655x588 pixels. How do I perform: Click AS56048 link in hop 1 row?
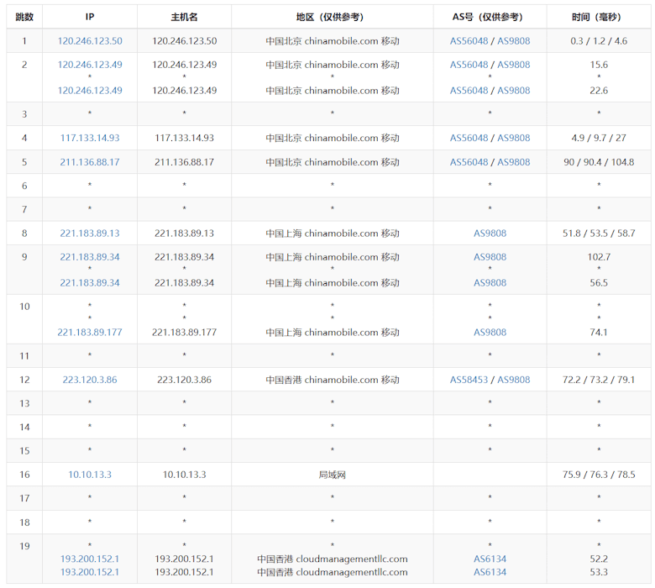pos(469,41)
